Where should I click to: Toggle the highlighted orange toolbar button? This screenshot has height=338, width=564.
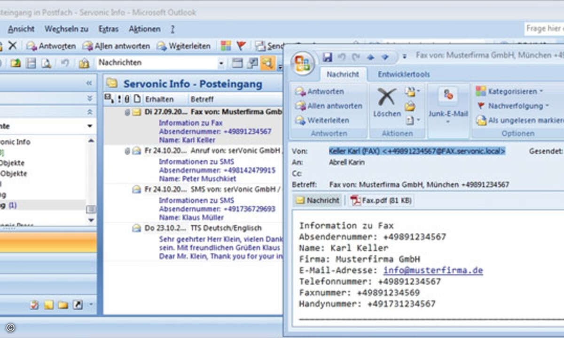267,63
